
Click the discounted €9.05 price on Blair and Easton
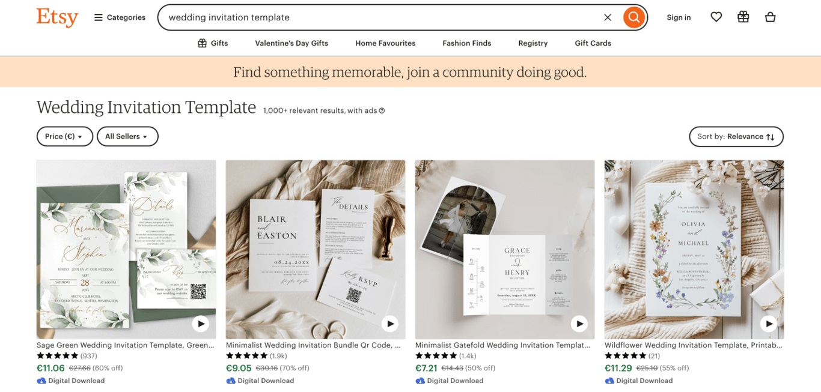point(239,367)
